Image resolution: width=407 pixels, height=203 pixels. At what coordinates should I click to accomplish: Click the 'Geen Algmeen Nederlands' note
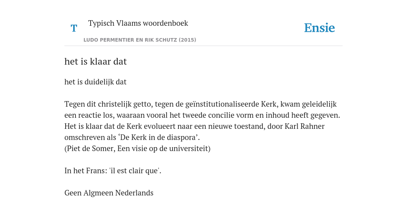(109, 193)
